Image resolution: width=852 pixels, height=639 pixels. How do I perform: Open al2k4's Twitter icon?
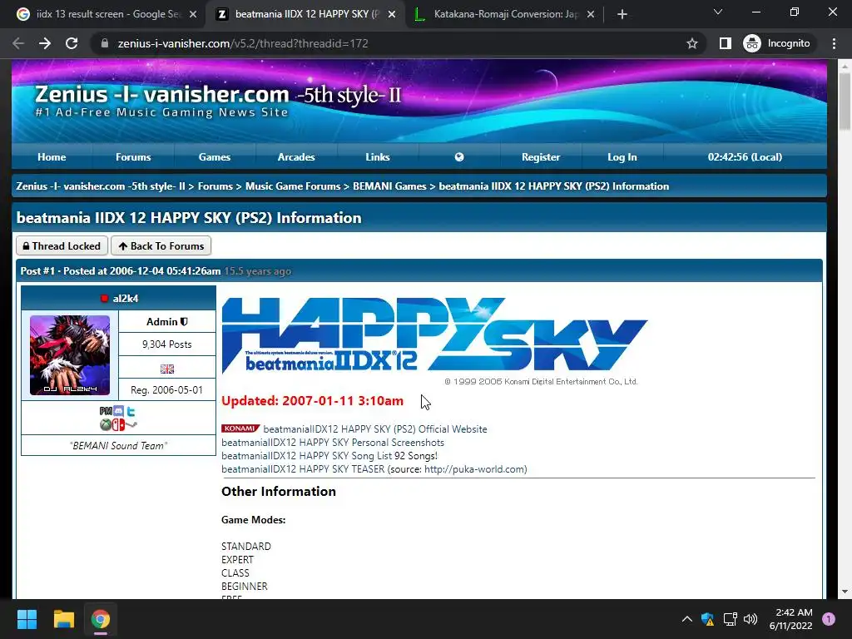tap(131, 412)
